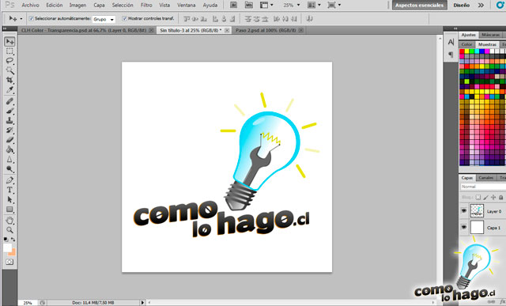The width and height of the screenshot is (506, 306).
Task: Select the Path Selection tool
Action: point(9,200)
